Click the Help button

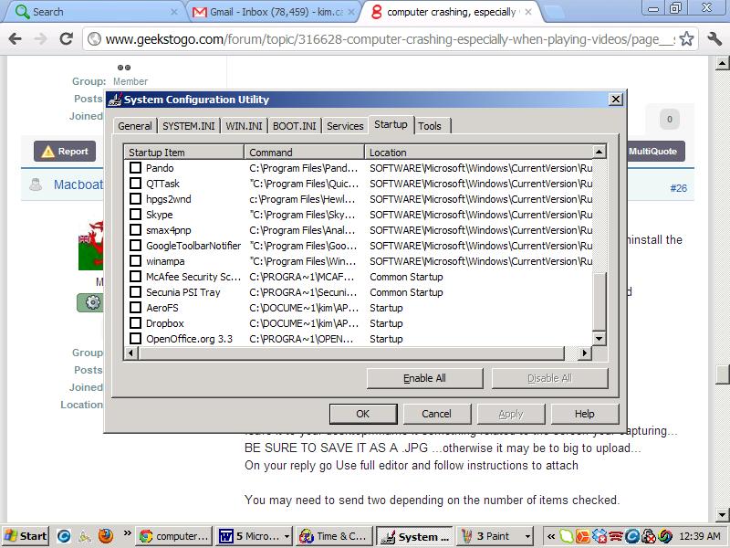584,414
